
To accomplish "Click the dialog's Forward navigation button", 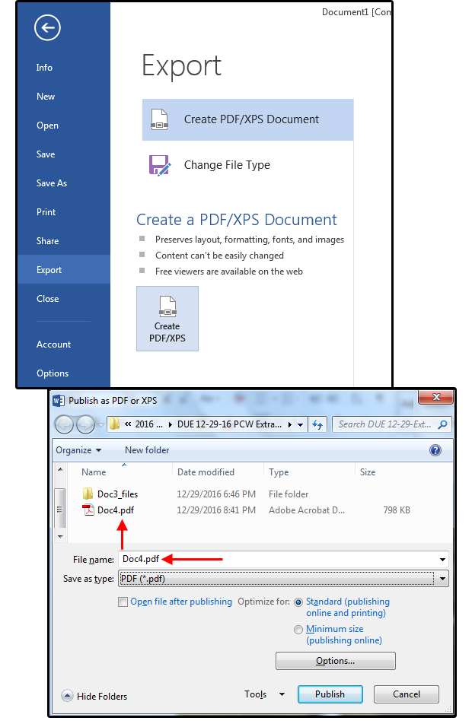I will coord(85,424).
